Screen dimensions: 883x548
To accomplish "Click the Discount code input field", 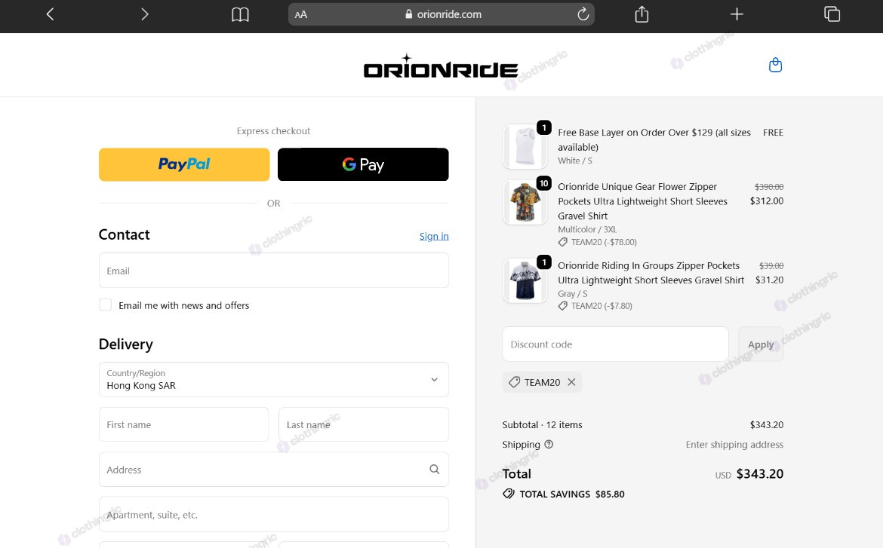I will (x=615, y=344).
